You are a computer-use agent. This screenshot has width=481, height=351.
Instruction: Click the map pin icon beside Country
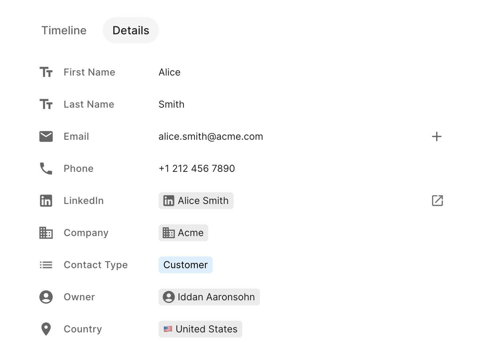46,329
